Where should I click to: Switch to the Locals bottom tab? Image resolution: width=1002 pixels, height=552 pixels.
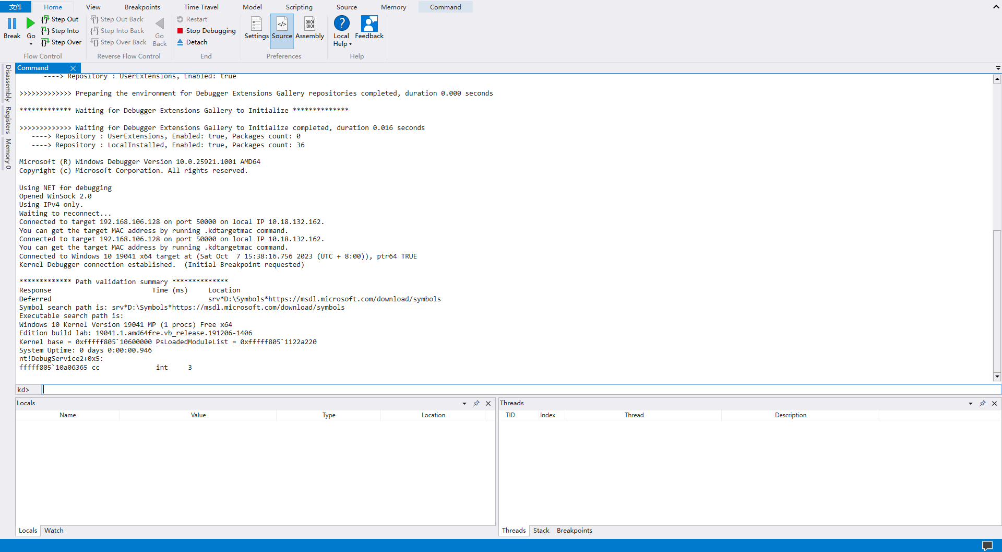point(28,531)
